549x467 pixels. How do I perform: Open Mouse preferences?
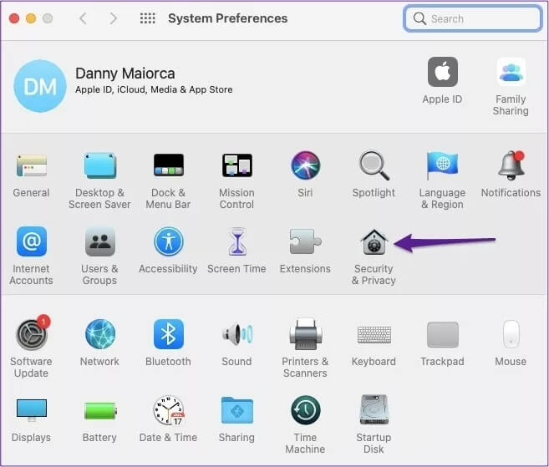511,334
